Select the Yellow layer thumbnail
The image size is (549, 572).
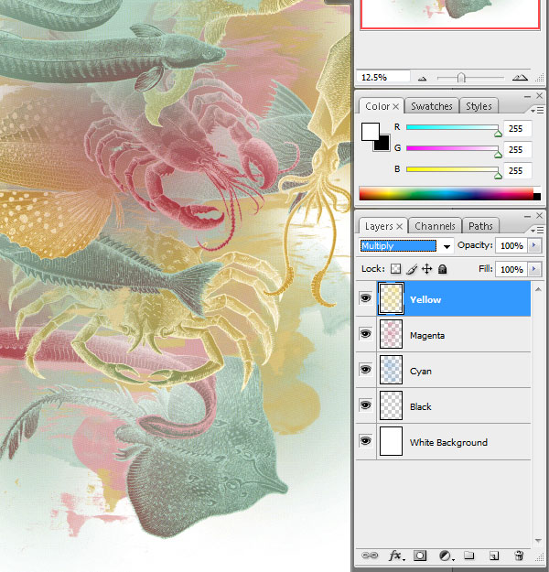click(x=391, y=298)
